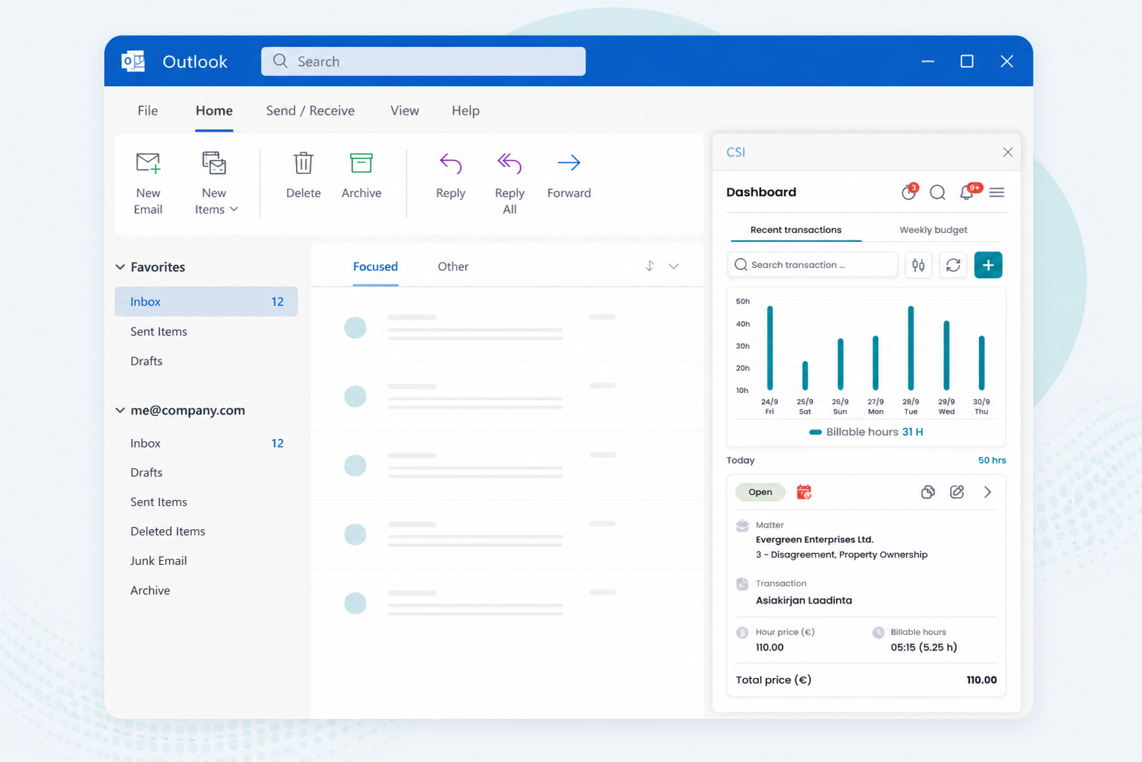This screenshot has width=1142, height=762.
Task: Expand transaction details with right chevron
Action: tap(987, 492)
